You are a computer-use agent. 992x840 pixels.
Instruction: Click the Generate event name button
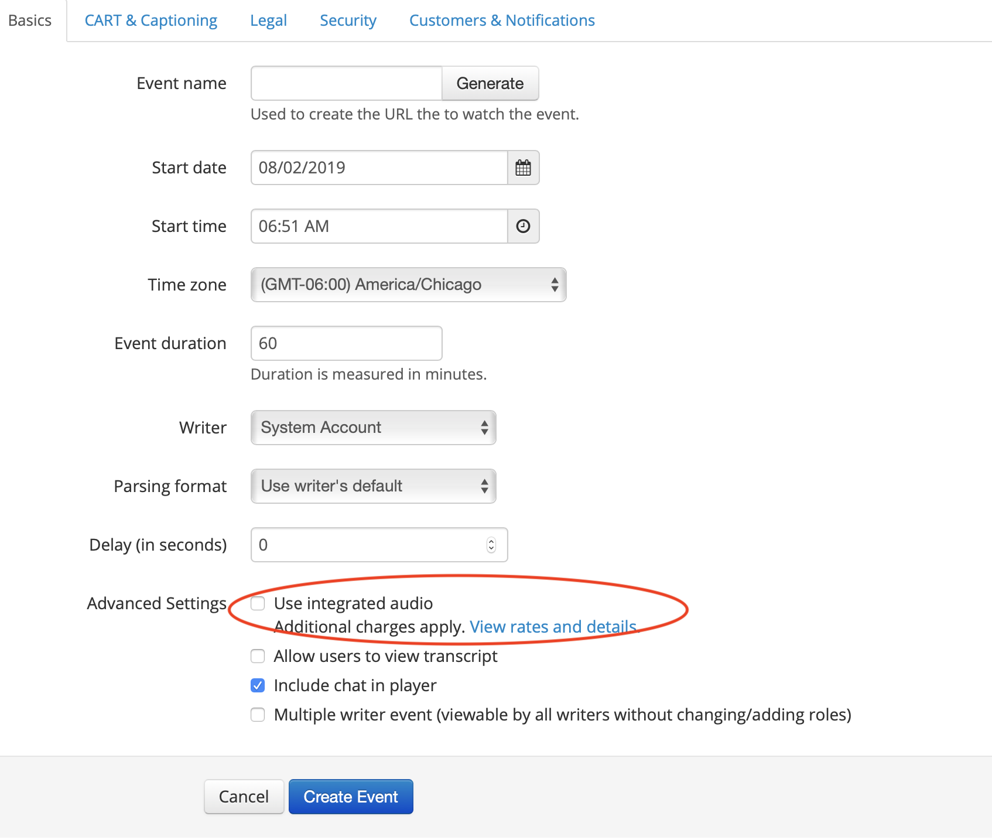click(x=490, y=83)
